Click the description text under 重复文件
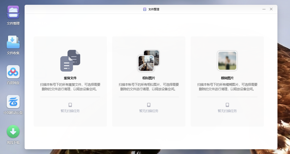This screenshot has width=290, height=154. pos(70,87)
